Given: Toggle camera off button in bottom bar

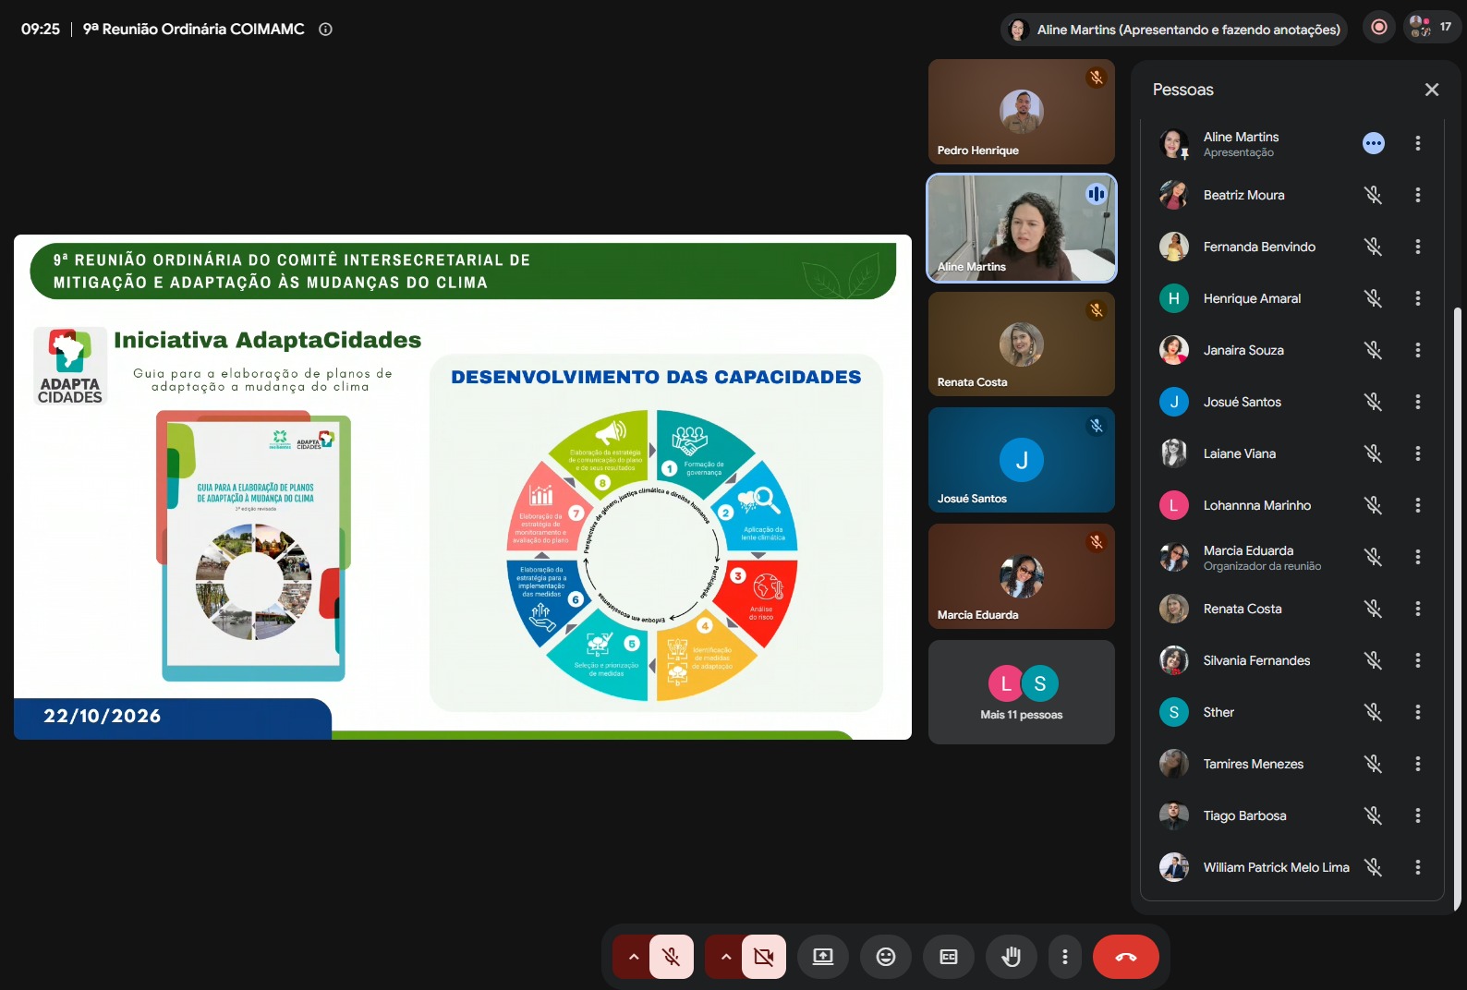Looking at the screenshot, I should [x=764, y=957].
